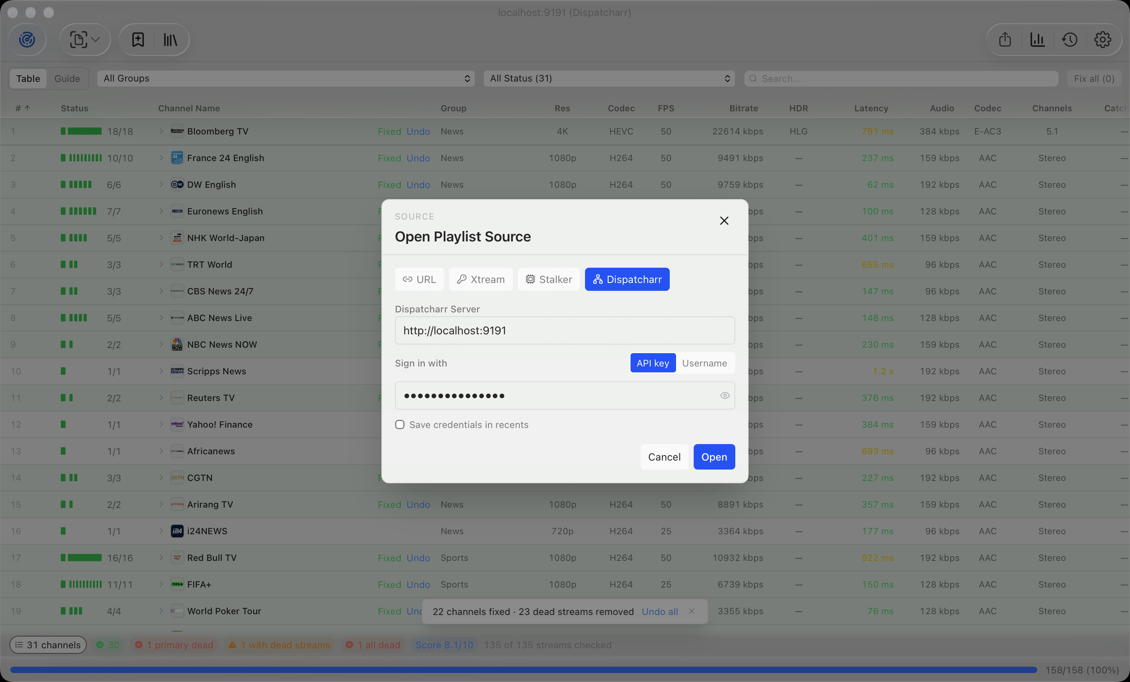Close the Open Playlist Source dialog
Screen dimensions: 1130x682
coord(724,221)
